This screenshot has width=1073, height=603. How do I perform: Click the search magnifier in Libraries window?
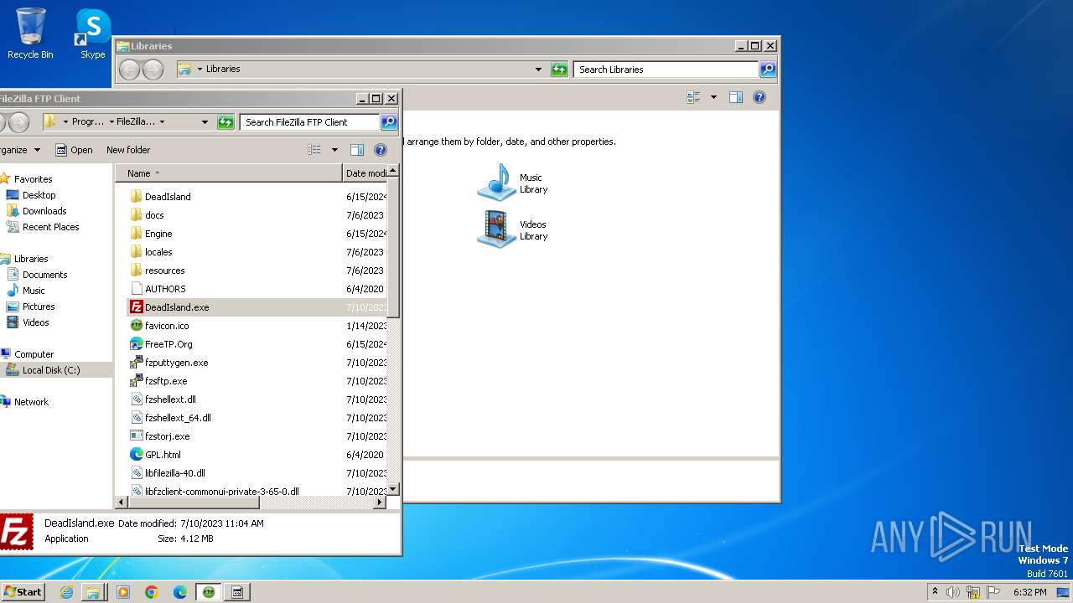pyautogui.click(x=767, y=70)
